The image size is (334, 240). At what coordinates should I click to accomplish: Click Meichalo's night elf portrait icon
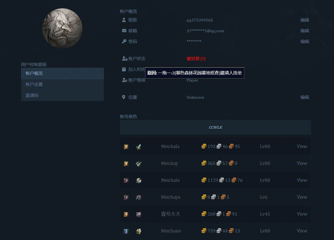(x=126, y=180)
